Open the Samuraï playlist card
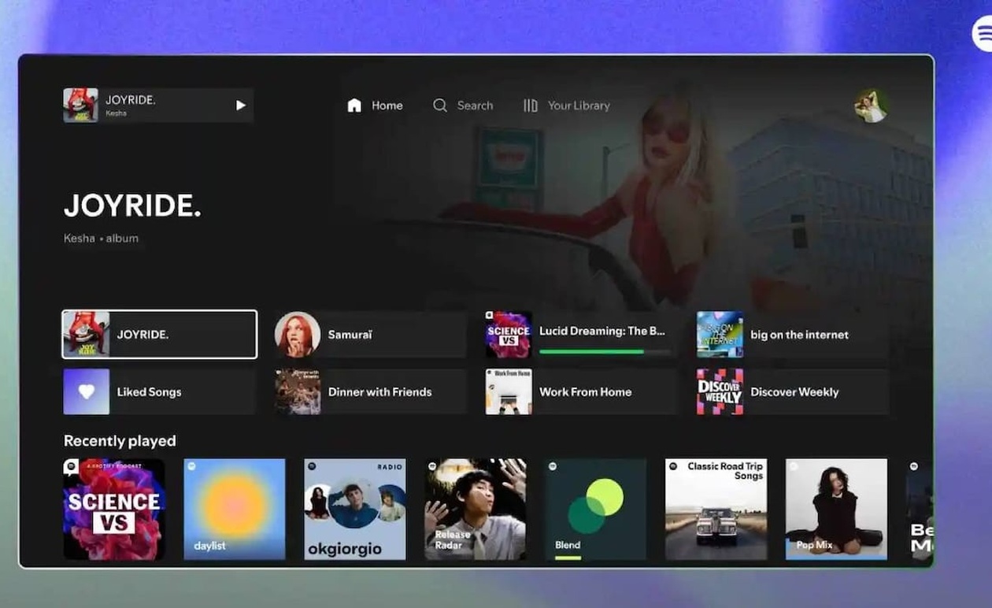Image resolution: width=992 pixels, height=608 pixels. [368, 334]
